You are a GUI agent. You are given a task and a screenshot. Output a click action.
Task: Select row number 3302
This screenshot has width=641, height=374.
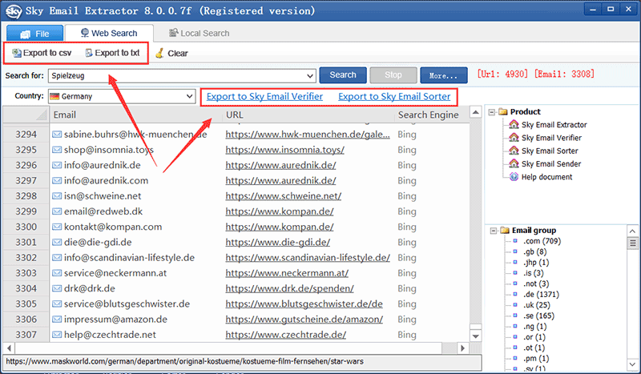coord(26,258)
